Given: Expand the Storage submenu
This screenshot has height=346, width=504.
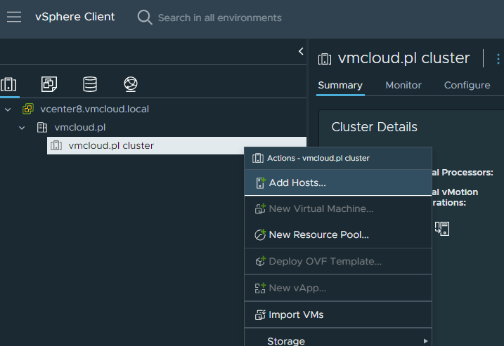Looking at the screenshot, I should pyautogui.click(x=337, y=340).
